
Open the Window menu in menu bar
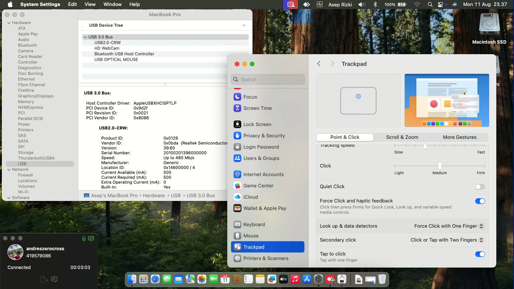112,5
